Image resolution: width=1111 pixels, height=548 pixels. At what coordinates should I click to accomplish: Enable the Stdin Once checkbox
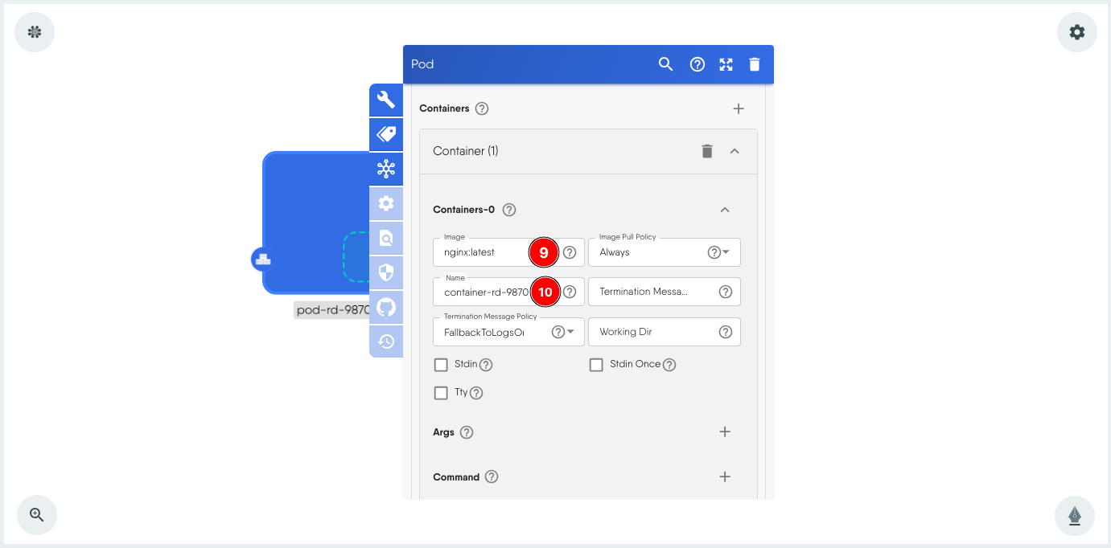(596, 365)
